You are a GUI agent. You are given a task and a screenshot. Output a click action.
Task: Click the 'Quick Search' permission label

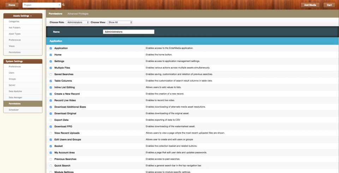coord(62,166)
